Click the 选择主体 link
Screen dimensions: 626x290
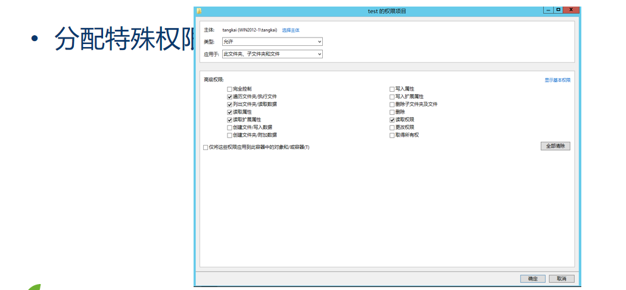tap(291, 30)
